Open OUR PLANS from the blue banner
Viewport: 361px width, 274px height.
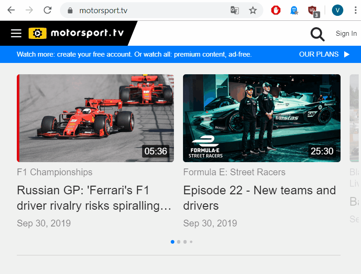[319, 54]
